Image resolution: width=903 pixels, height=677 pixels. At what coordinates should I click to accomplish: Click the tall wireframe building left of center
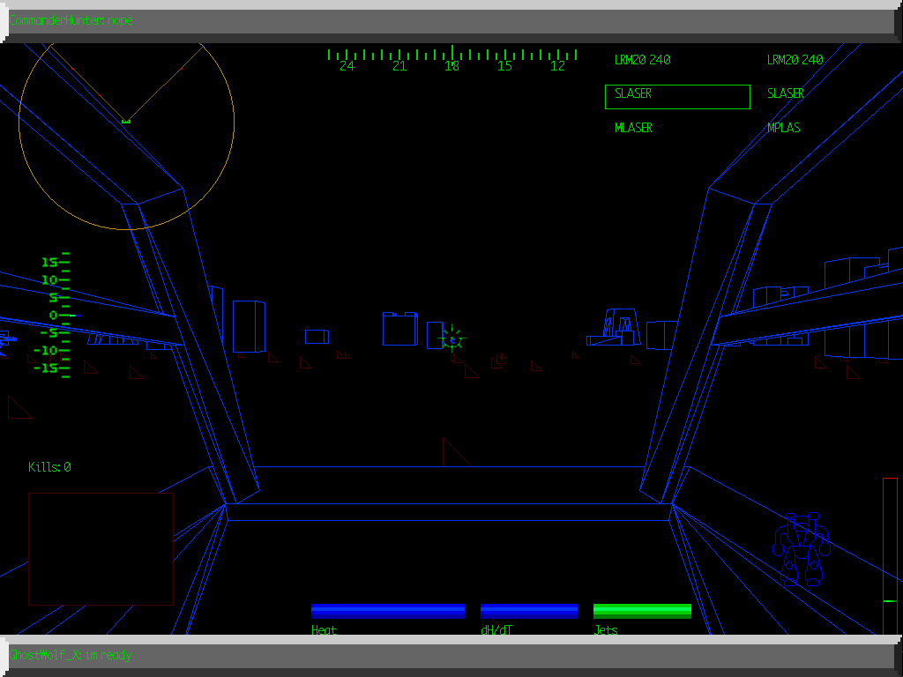249,326
